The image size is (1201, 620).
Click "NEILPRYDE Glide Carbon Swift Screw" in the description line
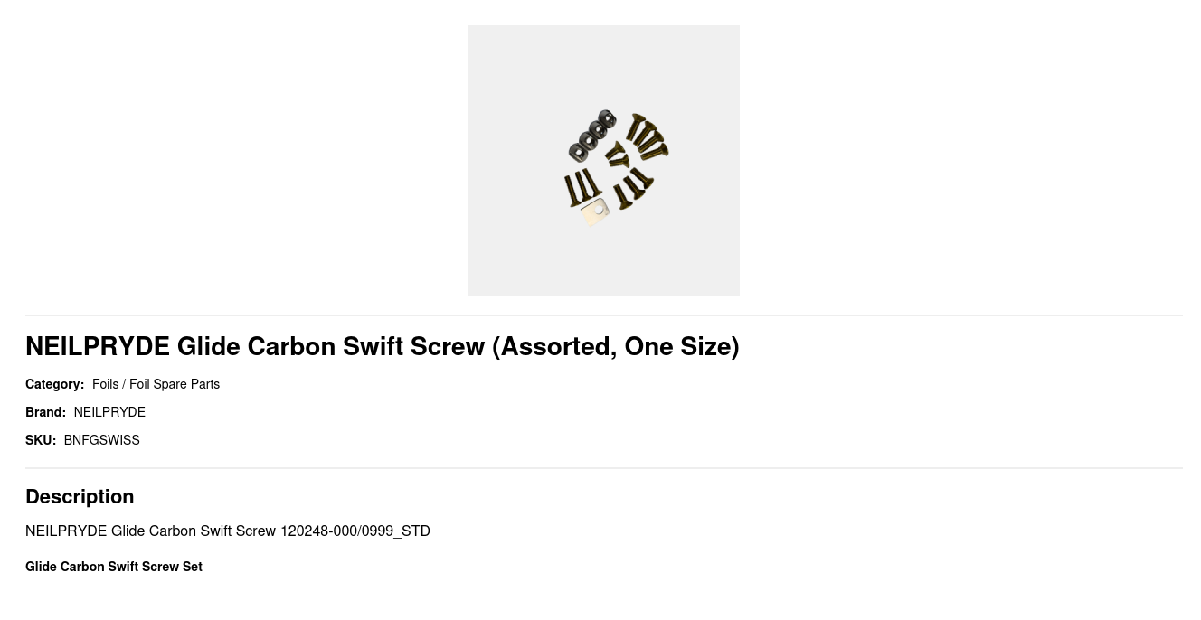click(150, 531)
